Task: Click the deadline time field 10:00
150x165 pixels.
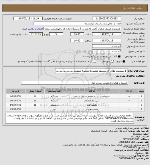Action: pos(77,34)
